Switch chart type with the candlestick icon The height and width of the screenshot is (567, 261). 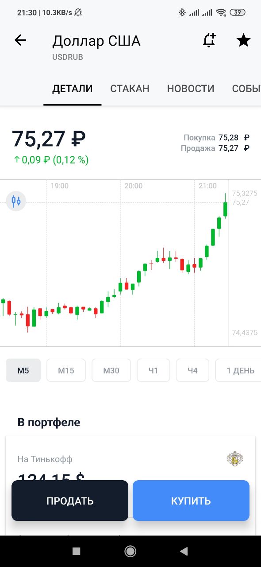pyautogui.click(x=16, y=202)
